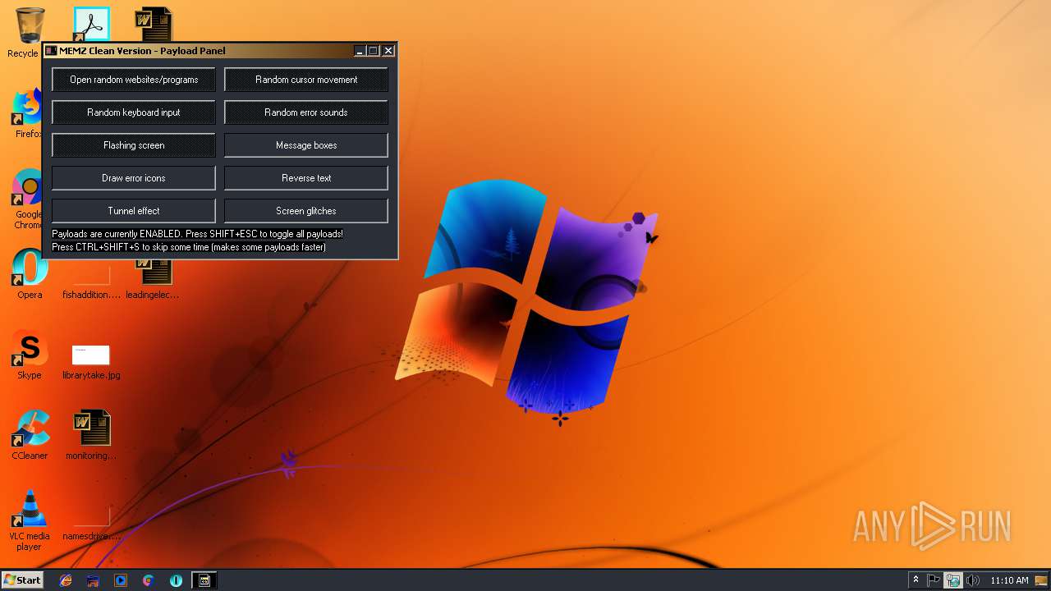
Task: Click the round blue taskbar icon
Action: click(176, 580)
